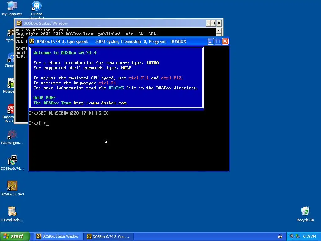Click the HAVE FUN! text in banner

[45, 98]
